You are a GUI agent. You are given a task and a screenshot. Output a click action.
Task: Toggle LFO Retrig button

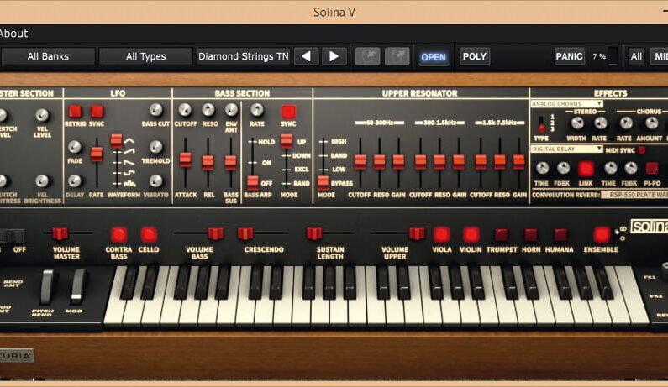76,112
